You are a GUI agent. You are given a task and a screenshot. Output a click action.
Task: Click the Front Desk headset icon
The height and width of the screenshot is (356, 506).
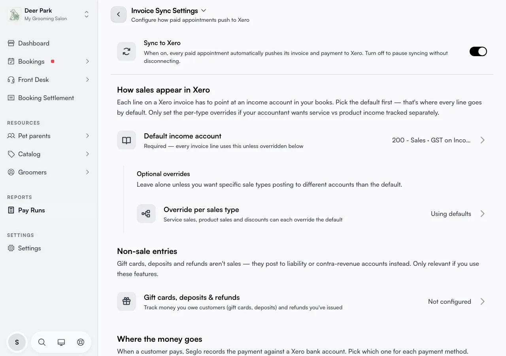click(x=11, y=80)
